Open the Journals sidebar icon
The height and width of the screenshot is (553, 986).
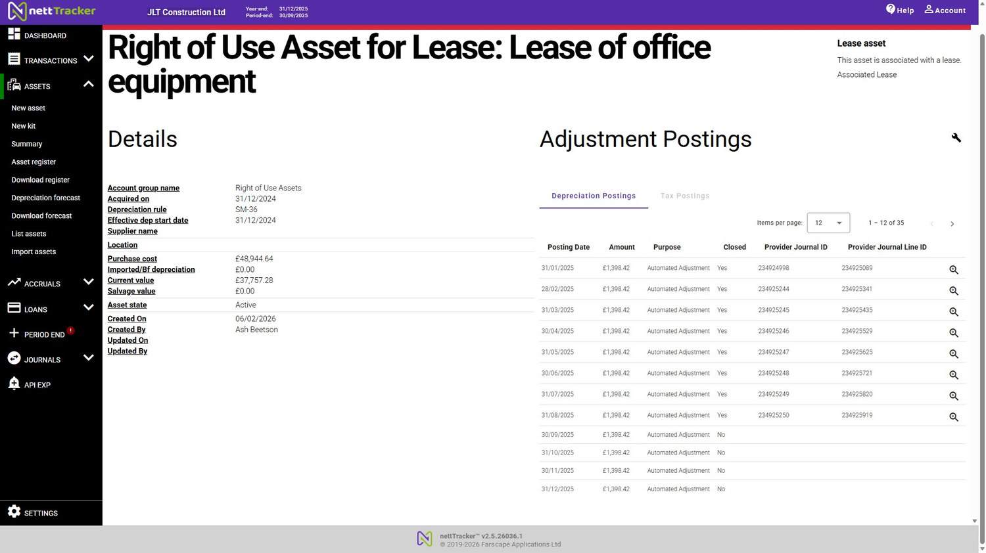coord(14,359)
